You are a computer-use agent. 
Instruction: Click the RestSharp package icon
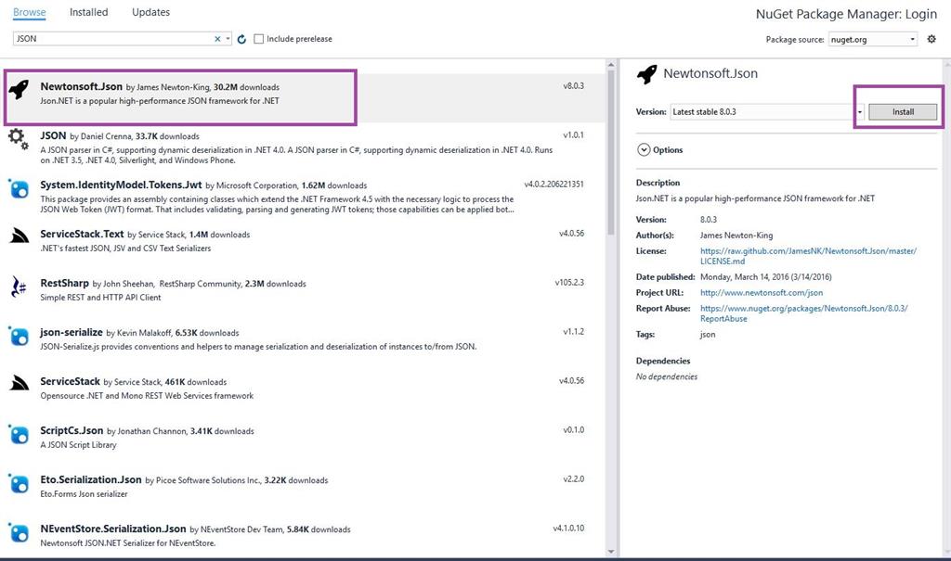(18, 287)
